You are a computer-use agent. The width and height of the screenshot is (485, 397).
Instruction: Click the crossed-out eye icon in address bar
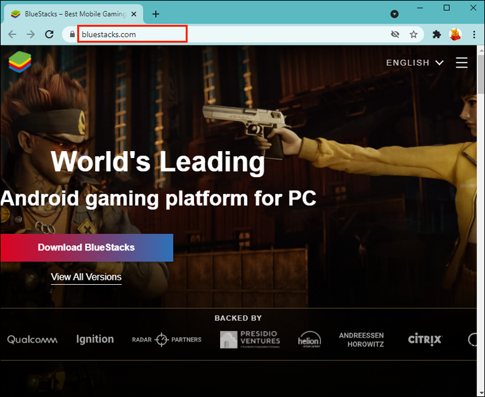[395, 34]
